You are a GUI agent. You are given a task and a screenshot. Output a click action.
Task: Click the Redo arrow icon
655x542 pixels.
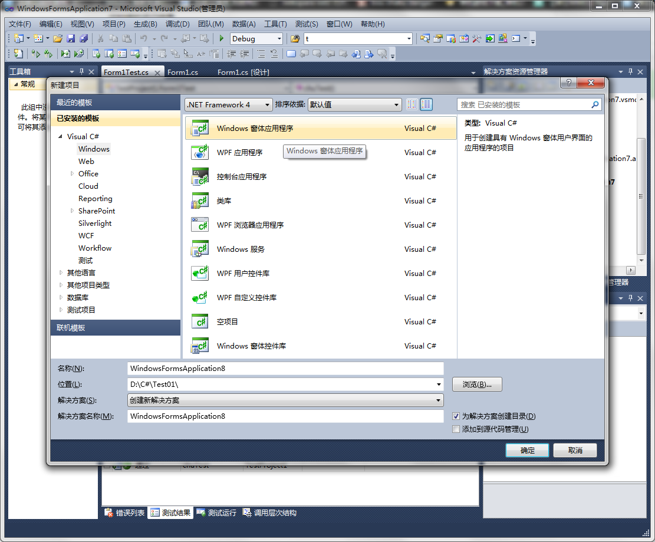[x=164, y=38]
